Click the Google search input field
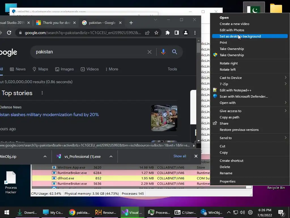Screen dimensions: 290x218 point(91,52)
